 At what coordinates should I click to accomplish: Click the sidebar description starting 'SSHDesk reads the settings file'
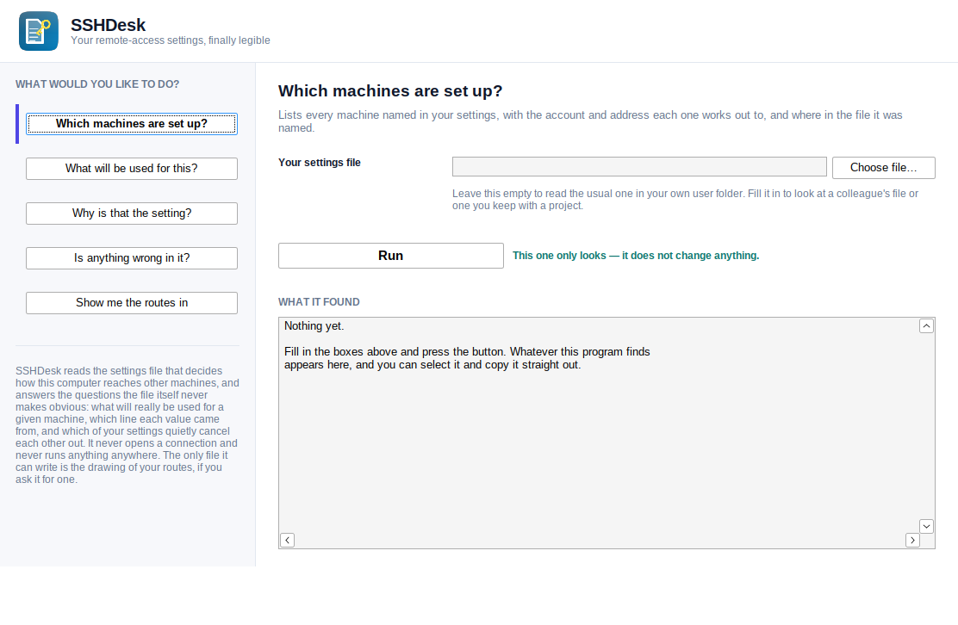click(x=128, y=424)
